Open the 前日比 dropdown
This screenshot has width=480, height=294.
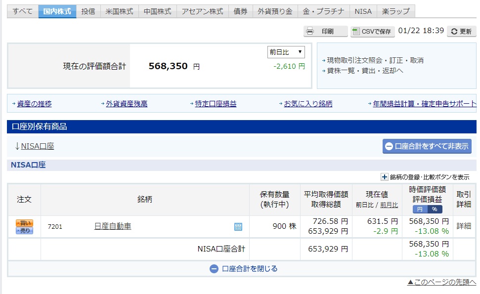point(286,52)
